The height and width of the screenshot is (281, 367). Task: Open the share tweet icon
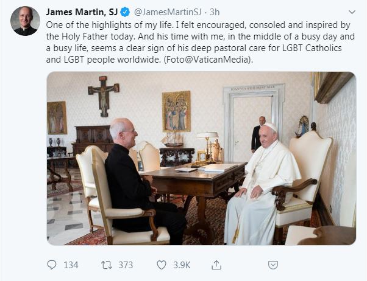click(216, 265)
